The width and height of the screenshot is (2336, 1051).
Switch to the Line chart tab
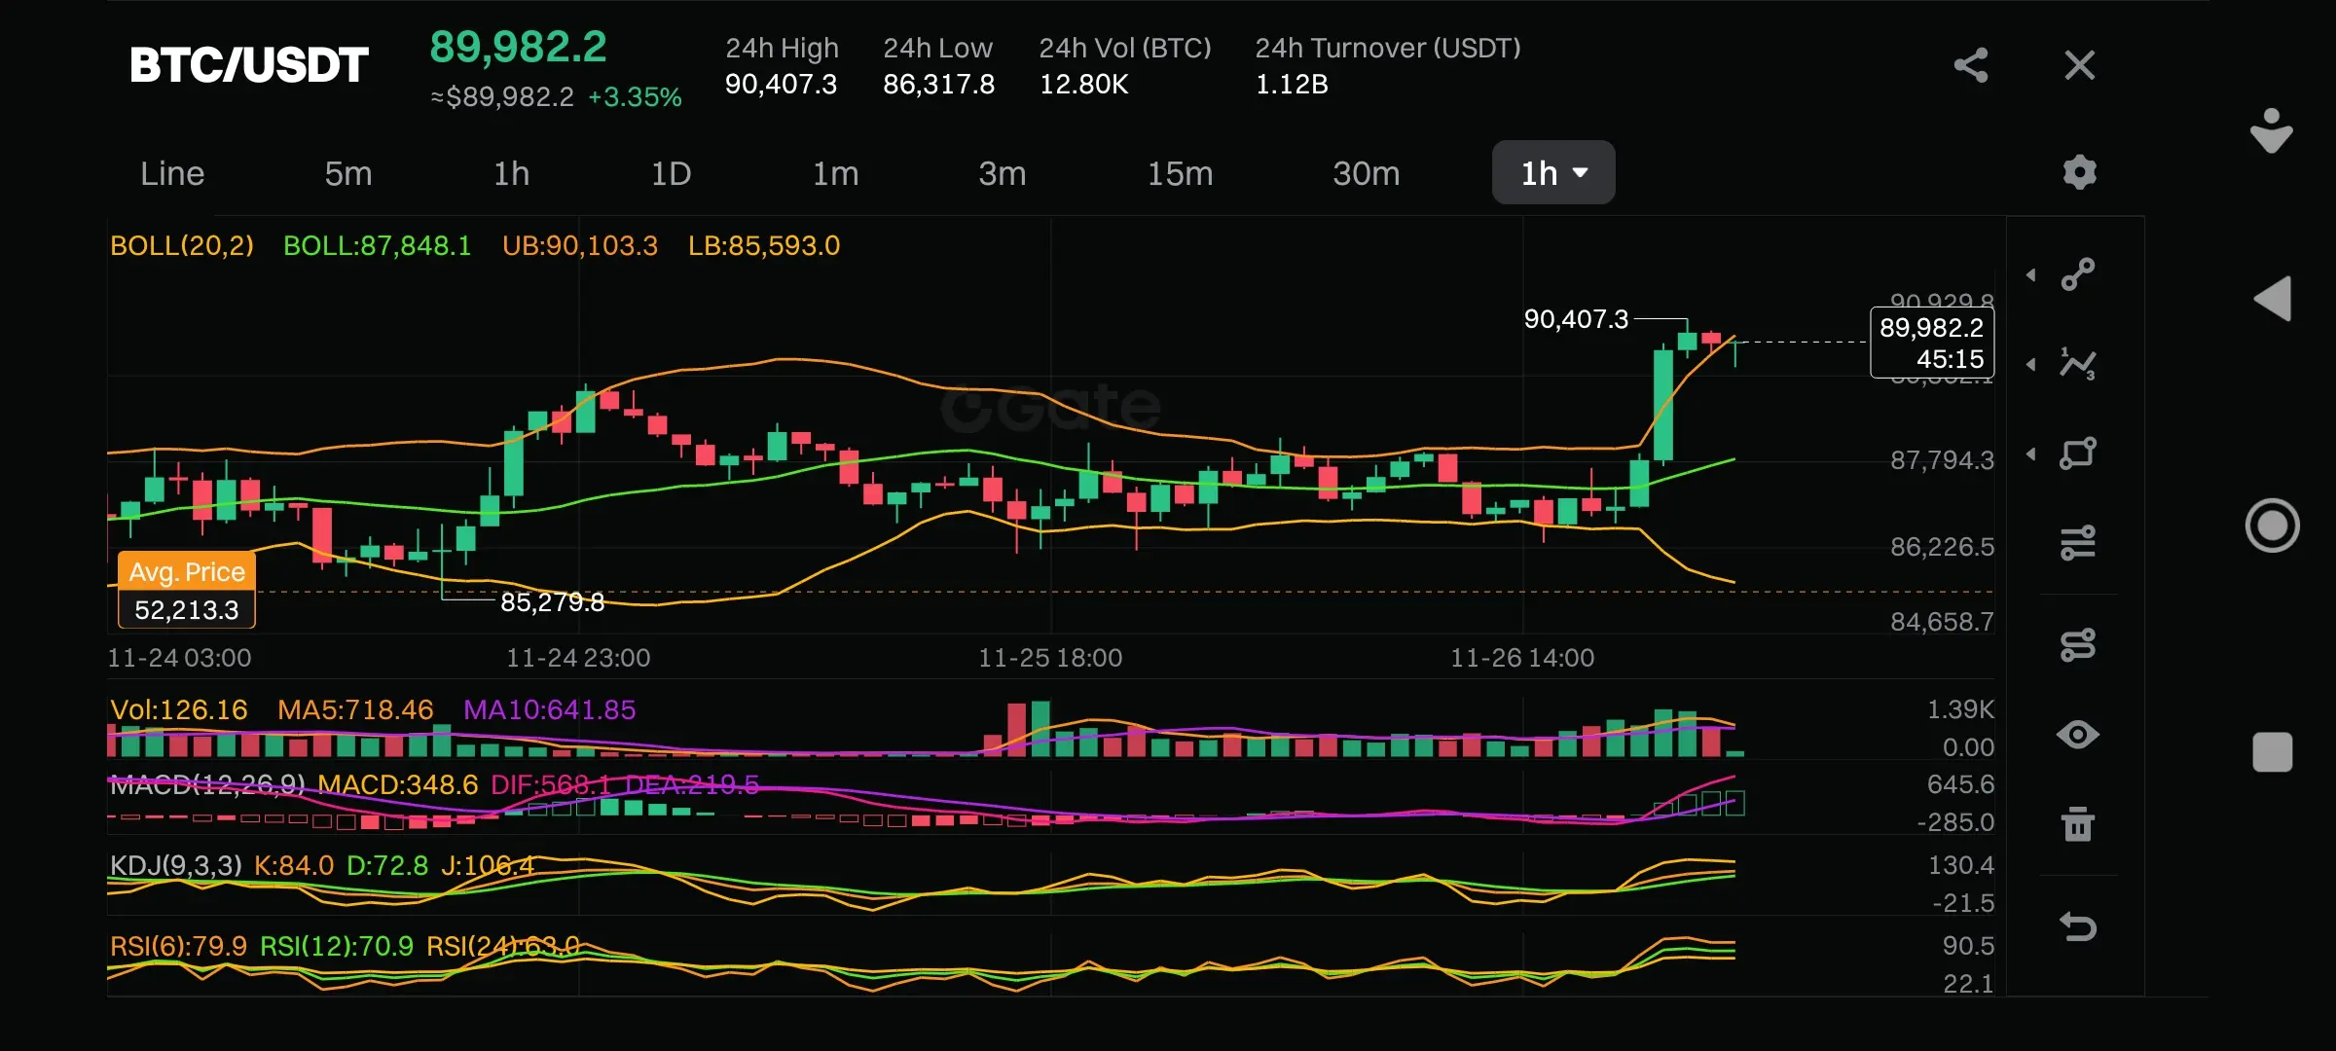[172, 173]
